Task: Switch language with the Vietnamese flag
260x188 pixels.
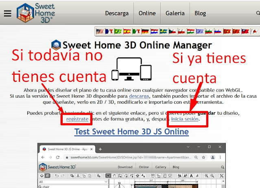Action: [227, 31]
